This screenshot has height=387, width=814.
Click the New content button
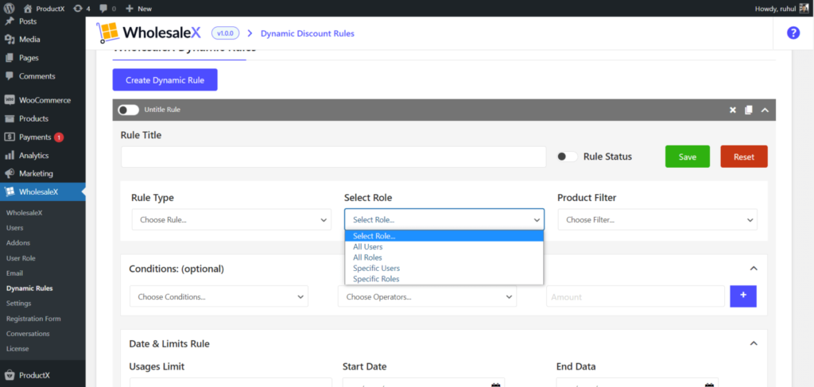click(138, 9)
